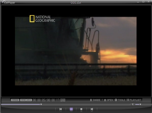
Task: Collapse the player with SHADE
Action: (x=95, y=100)
